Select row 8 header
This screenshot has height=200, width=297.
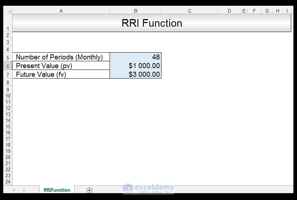pos(8,83)
